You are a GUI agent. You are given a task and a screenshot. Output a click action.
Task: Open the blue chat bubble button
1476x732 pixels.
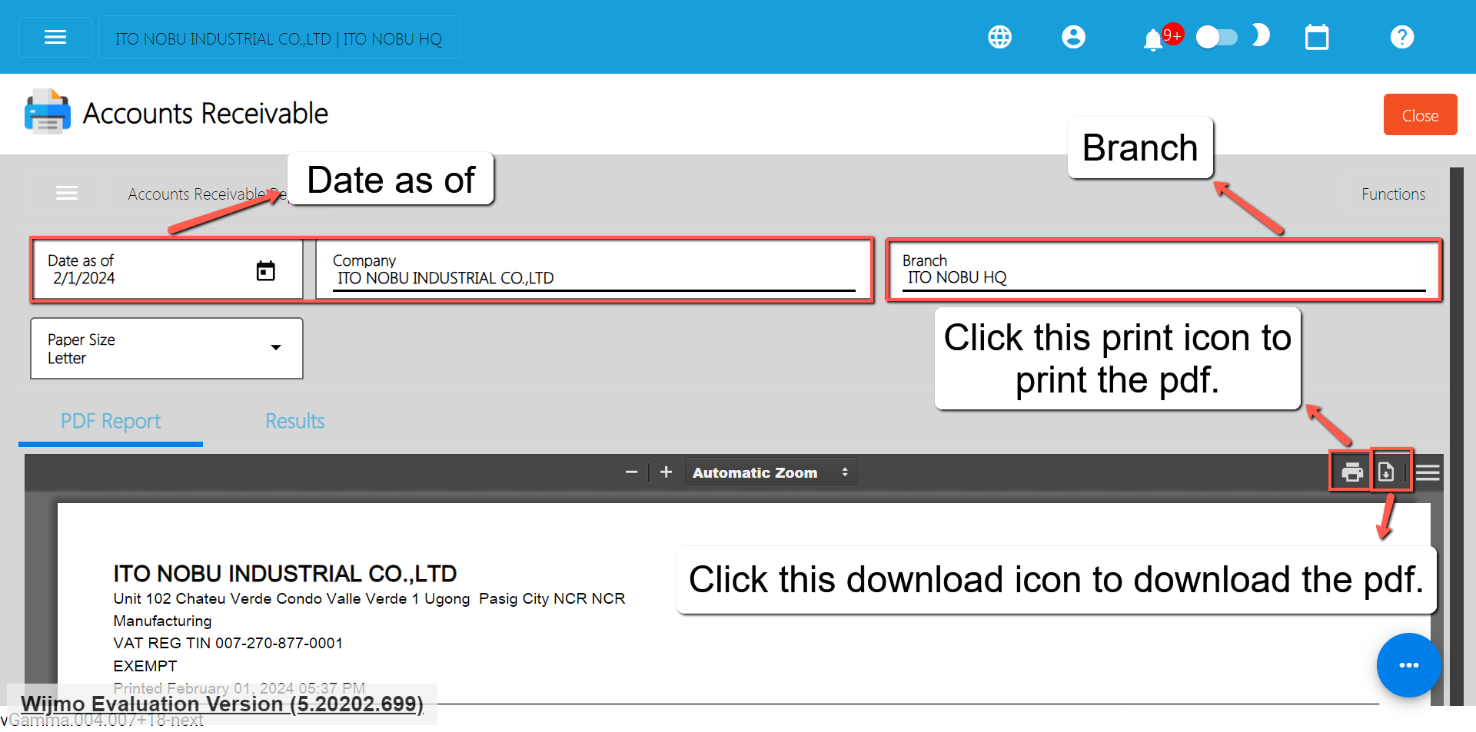[1408, 665]
